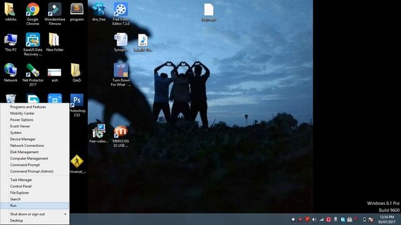Click the network signal bars tray icon
Image resolution: width=401 pixels, height=225 pixels.
(321, 219)
